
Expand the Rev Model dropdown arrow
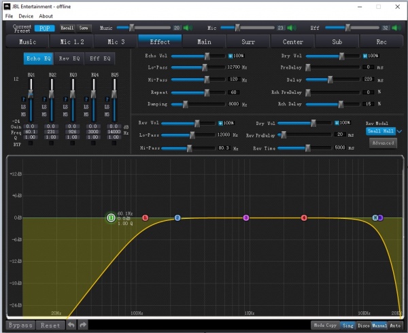click(399, 131)
